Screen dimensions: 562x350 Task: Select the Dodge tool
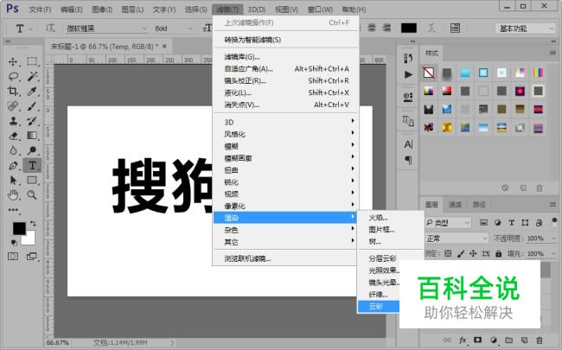(x=32, y=150)
